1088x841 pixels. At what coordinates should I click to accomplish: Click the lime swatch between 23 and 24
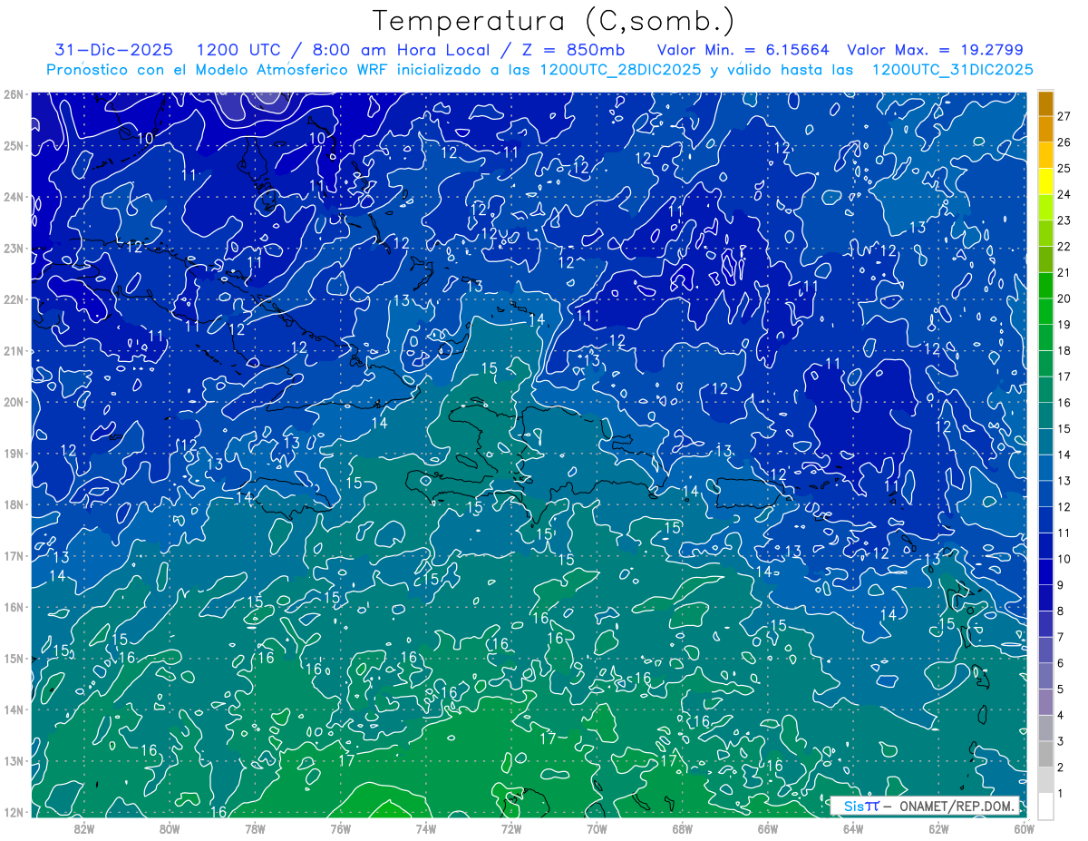coord(1045,207)
